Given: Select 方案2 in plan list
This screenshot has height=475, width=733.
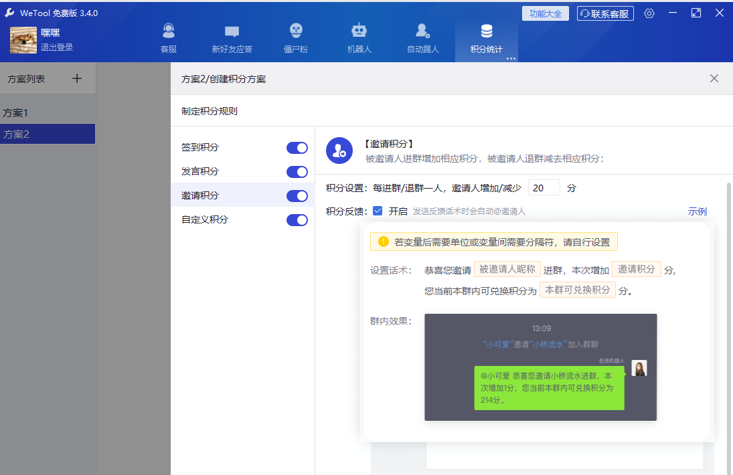Looking at the screenshot, I should point(48,134).
